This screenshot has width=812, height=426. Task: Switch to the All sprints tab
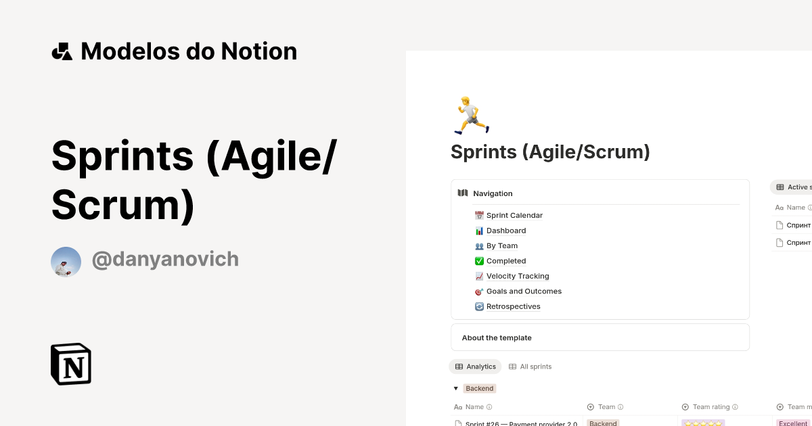coord(531,366)
